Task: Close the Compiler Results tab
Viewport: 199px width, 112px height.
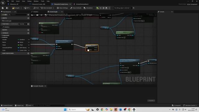Action: (45, 86)
